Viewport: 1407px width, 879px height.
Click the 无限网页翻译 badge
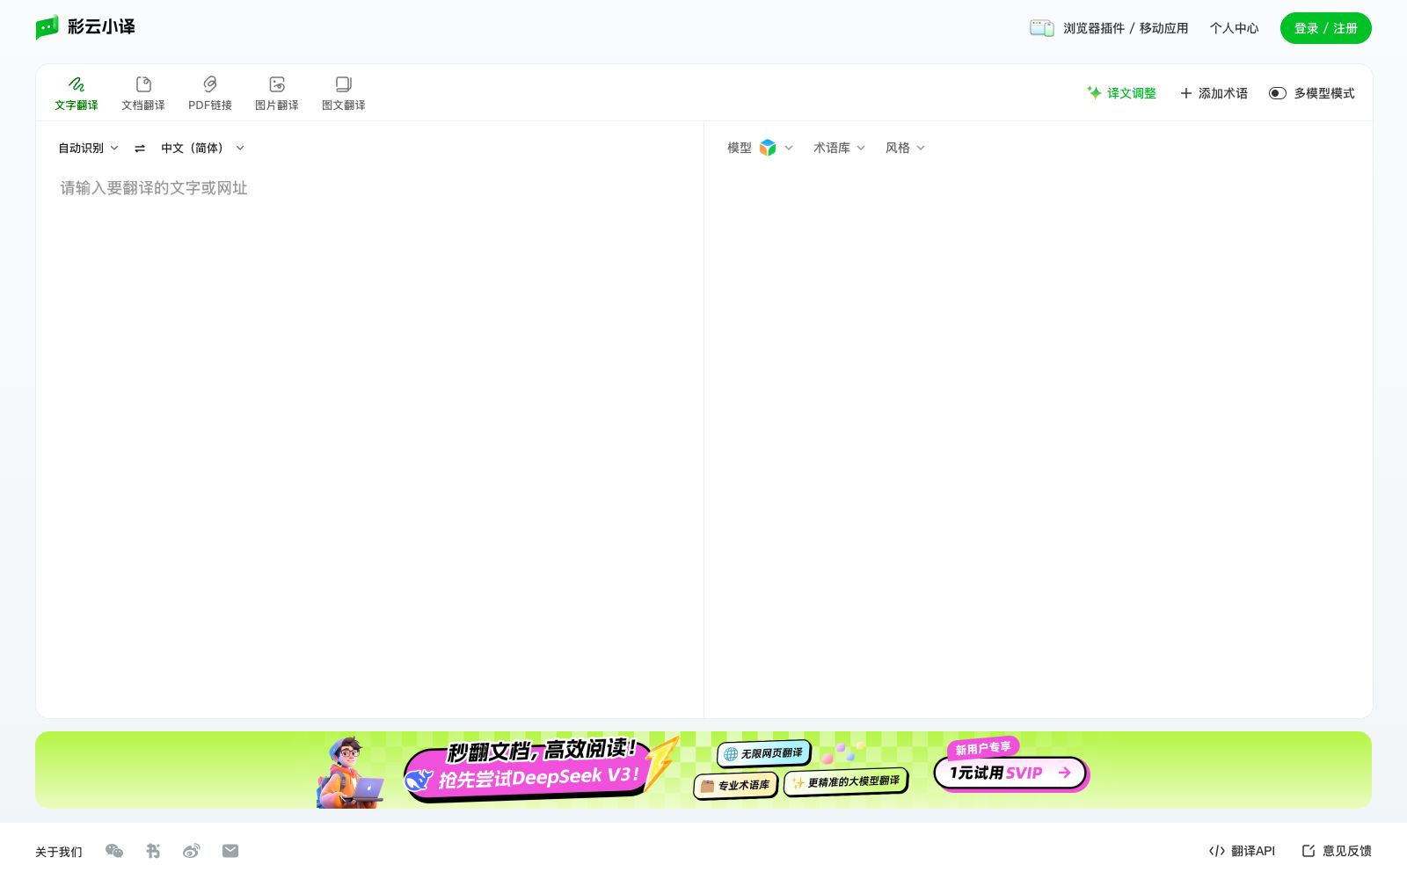[763, 753]
